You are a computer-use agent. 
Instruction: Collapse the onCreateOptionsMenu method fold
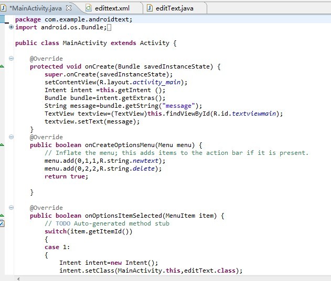(11, 137)
